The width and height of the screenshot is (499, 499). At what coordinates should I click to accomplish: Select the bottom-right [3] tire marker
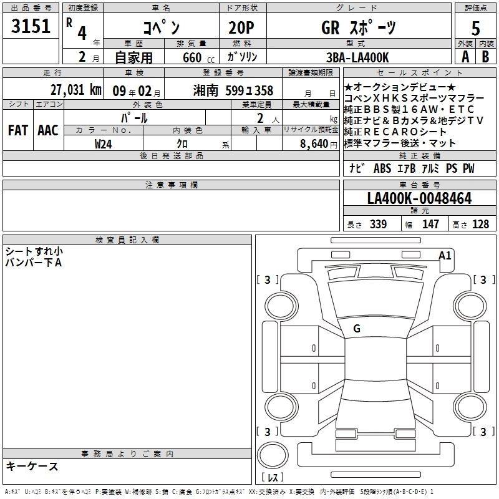pyautogui.click(x=483, y=432)
